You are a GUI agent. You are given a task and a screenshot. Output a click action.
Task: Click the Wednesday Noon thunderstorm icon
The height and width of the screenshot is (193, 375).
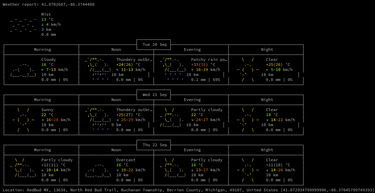tap(98, 120)
